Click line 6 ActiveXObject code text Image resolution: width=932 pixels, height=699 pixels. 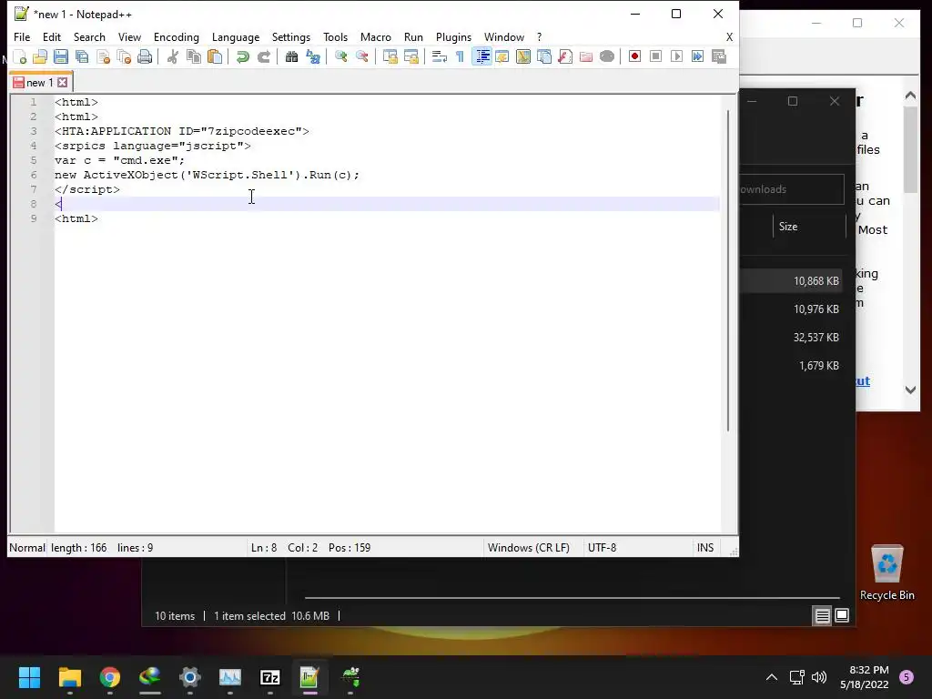click(x=207, y=175)
